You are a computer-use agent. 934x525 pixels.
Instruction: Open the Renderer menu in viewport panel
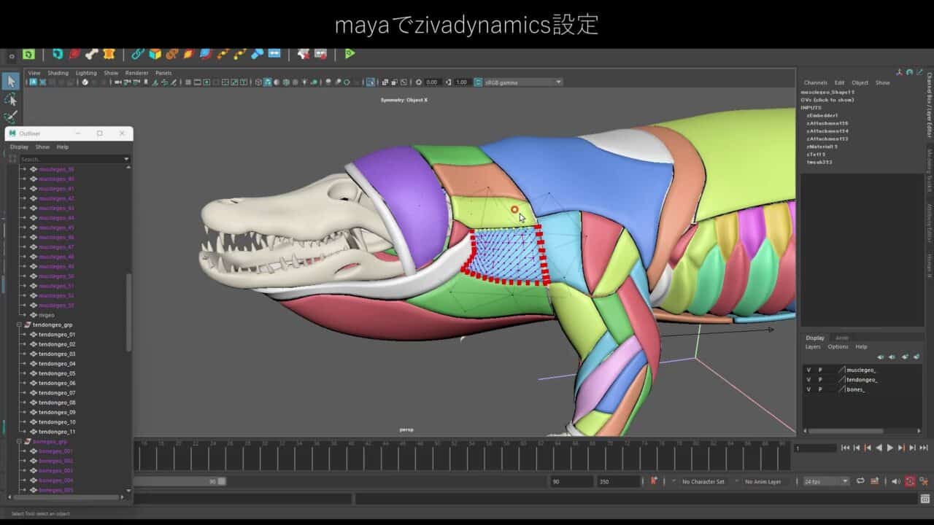click(x=136, y=73)
